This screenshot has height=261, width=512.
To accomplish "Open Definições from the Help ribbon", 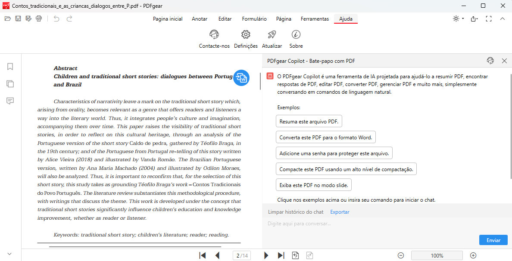I will 246,38.
